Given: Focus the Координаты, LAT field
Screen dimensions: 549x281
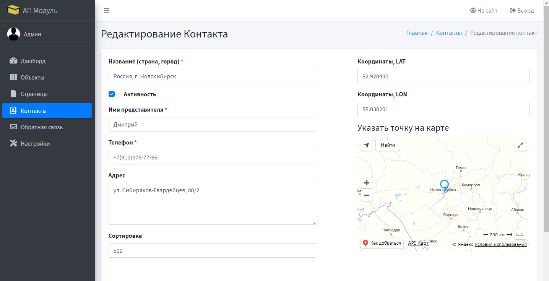Looking at the screenshot, I should point(443,76).
